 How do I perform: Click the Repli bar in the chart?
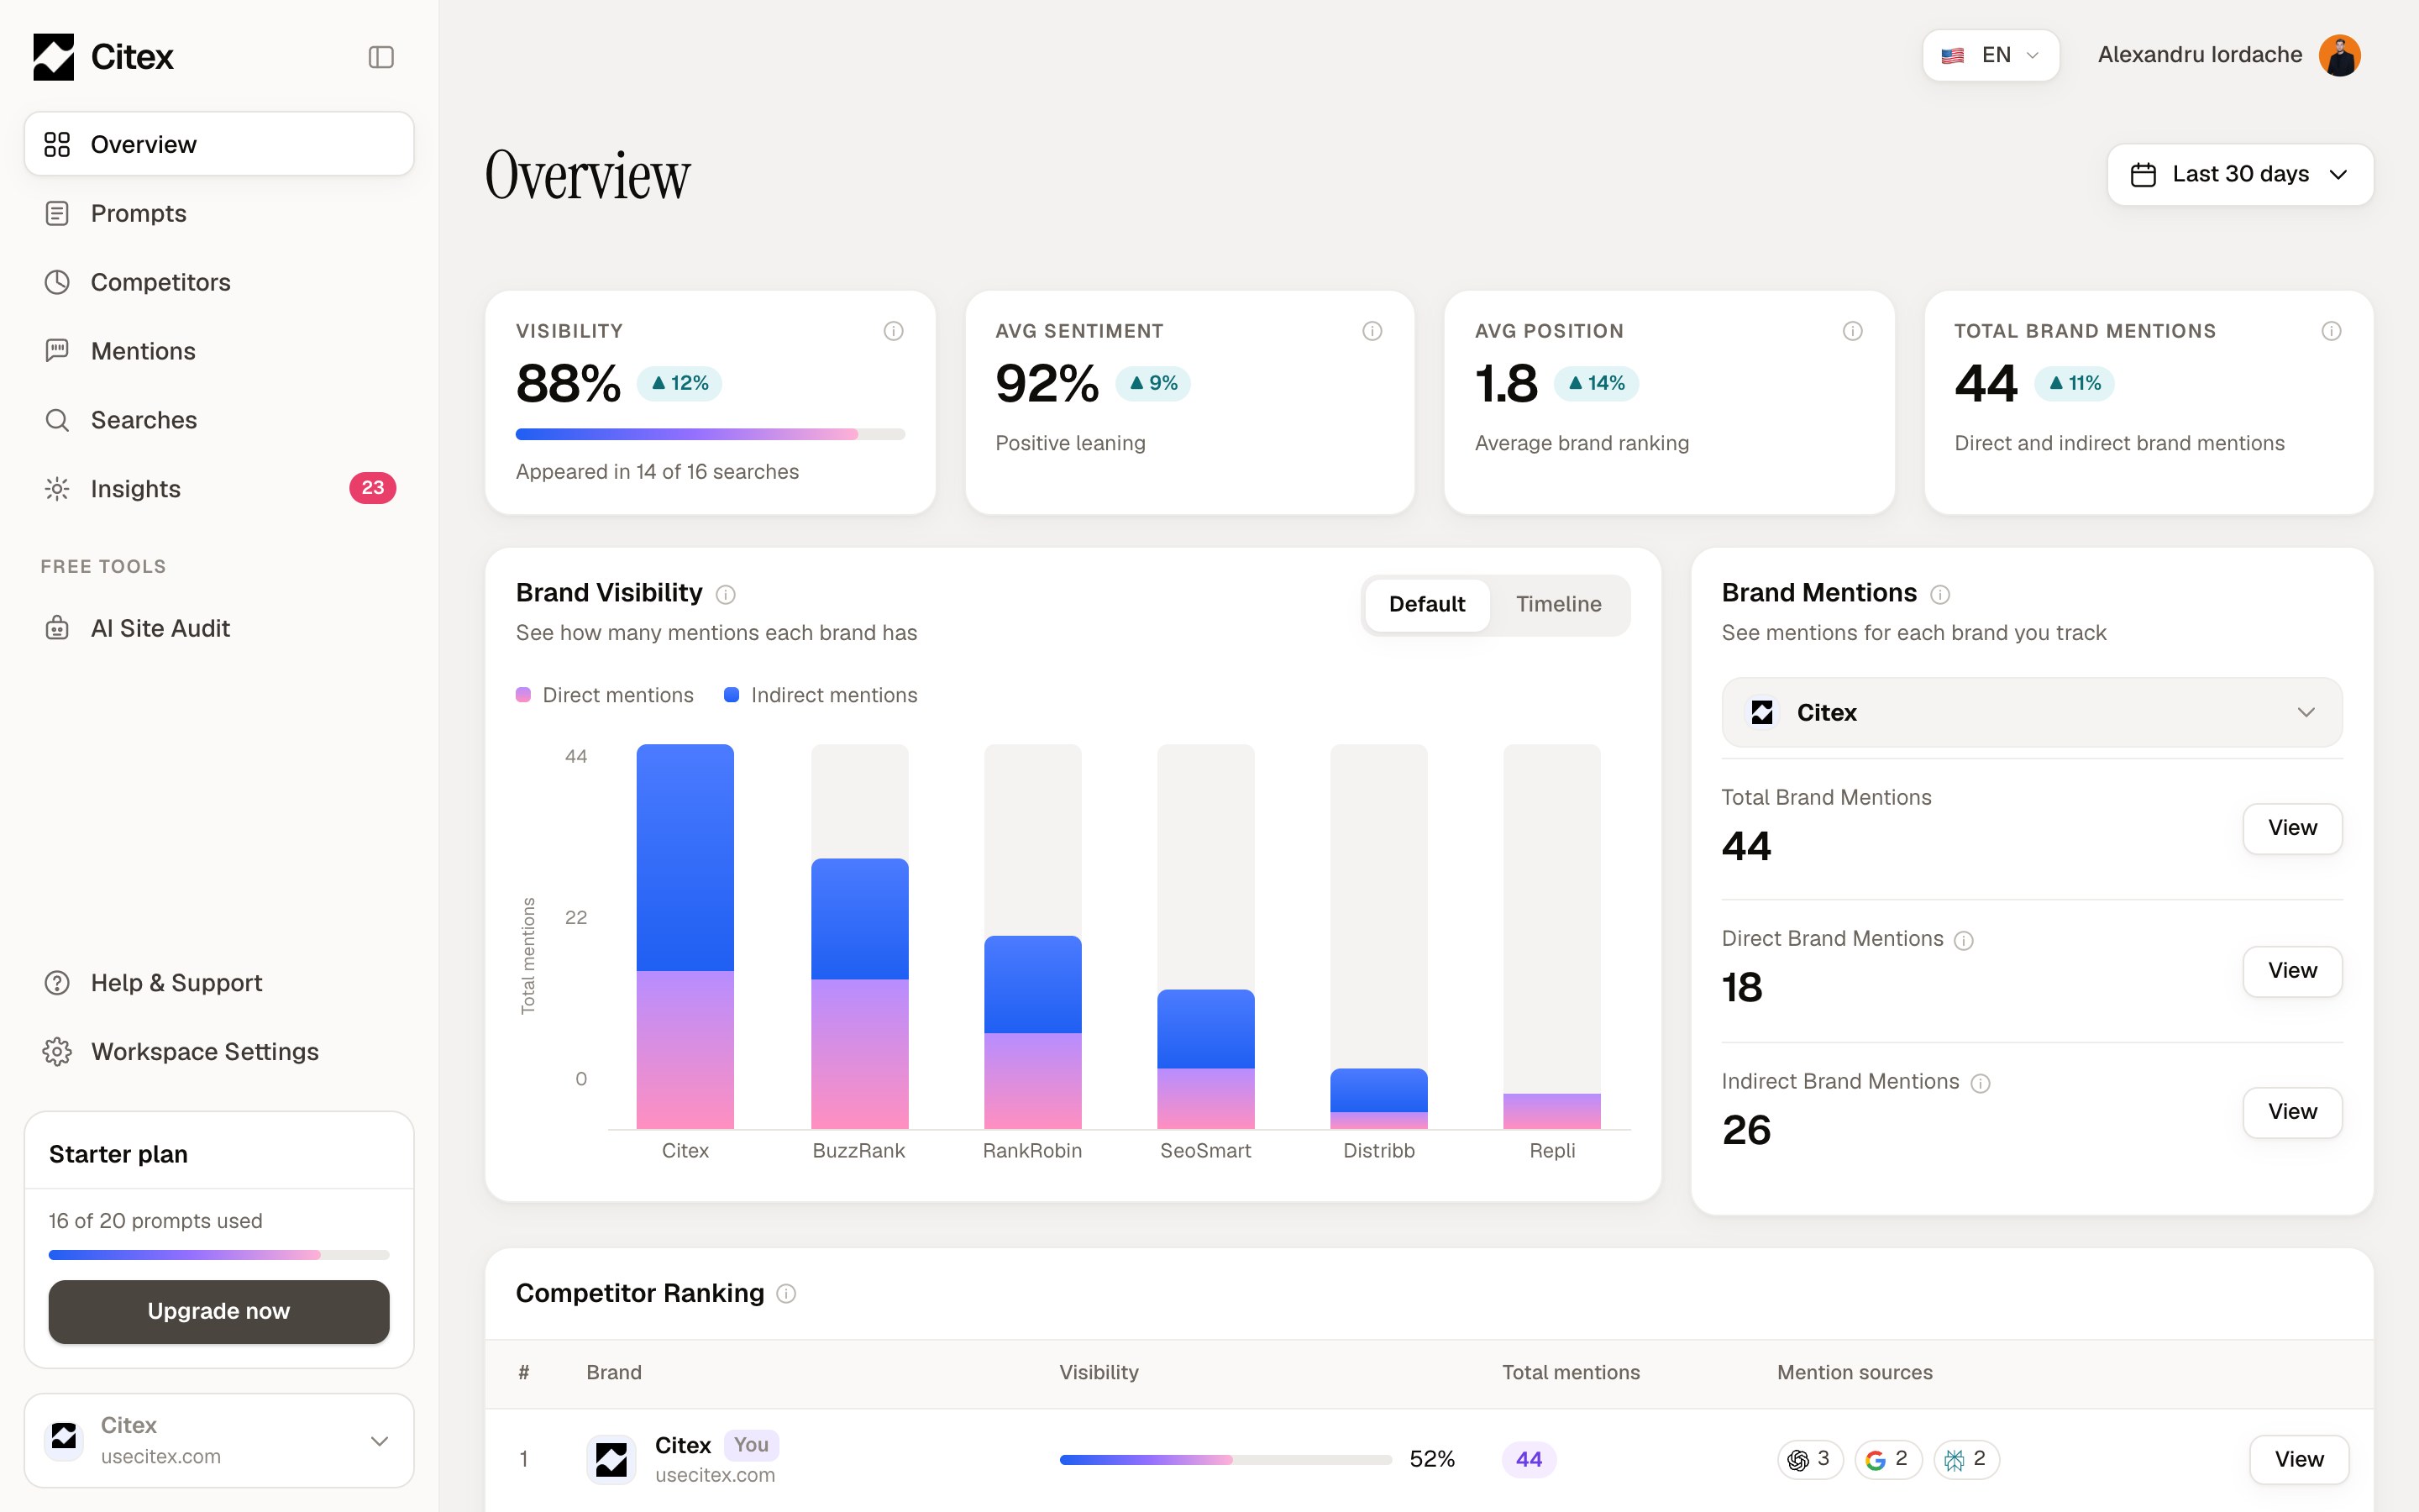pos(1551,1112)
